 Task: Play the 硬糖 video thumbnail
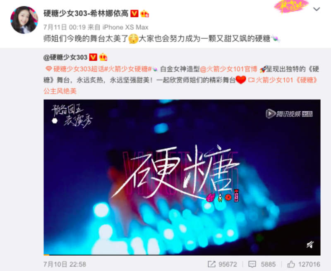182,177
